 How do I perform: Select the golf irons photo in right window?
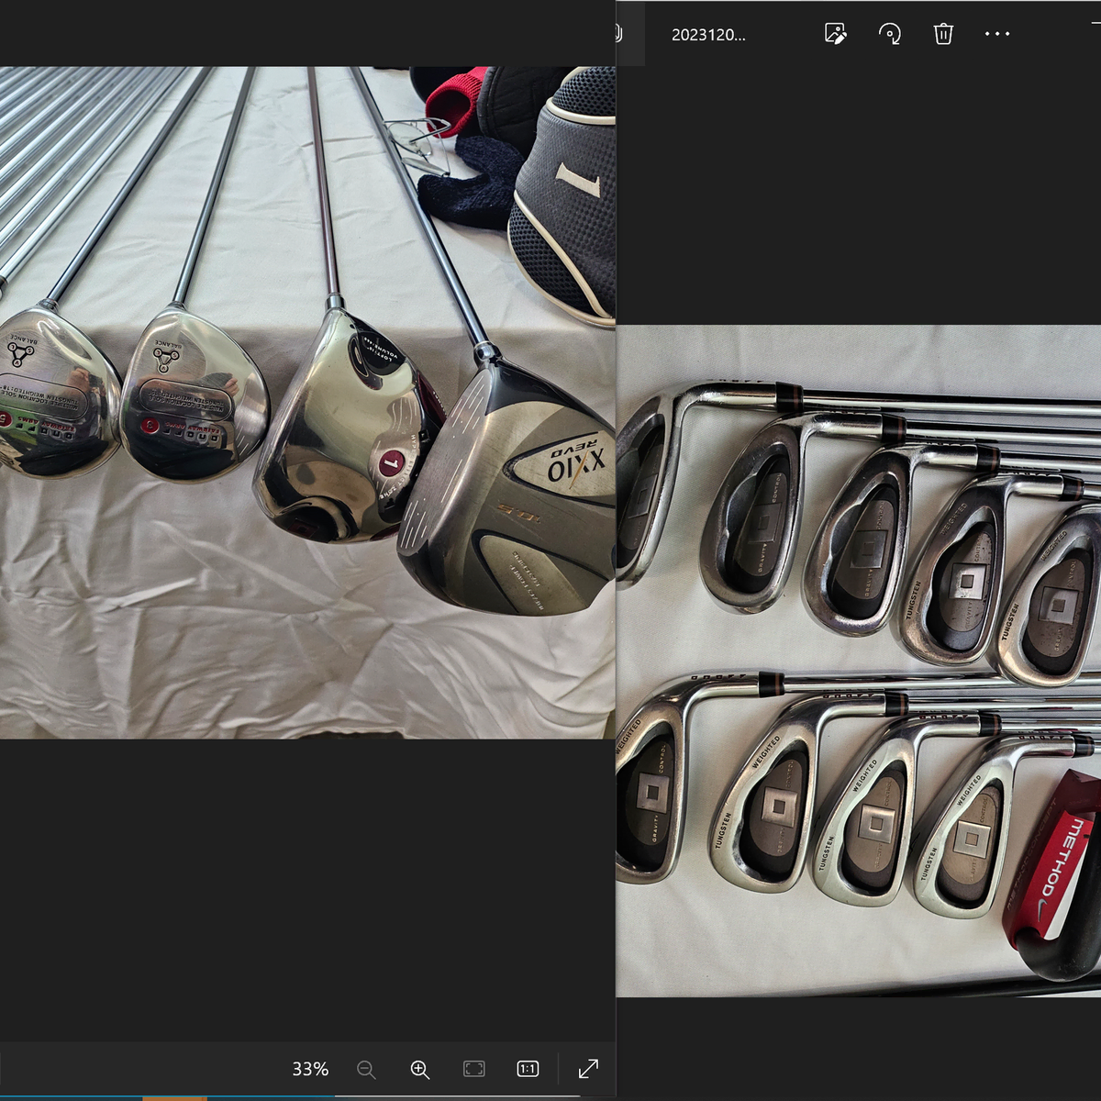[x=859, y=661]
